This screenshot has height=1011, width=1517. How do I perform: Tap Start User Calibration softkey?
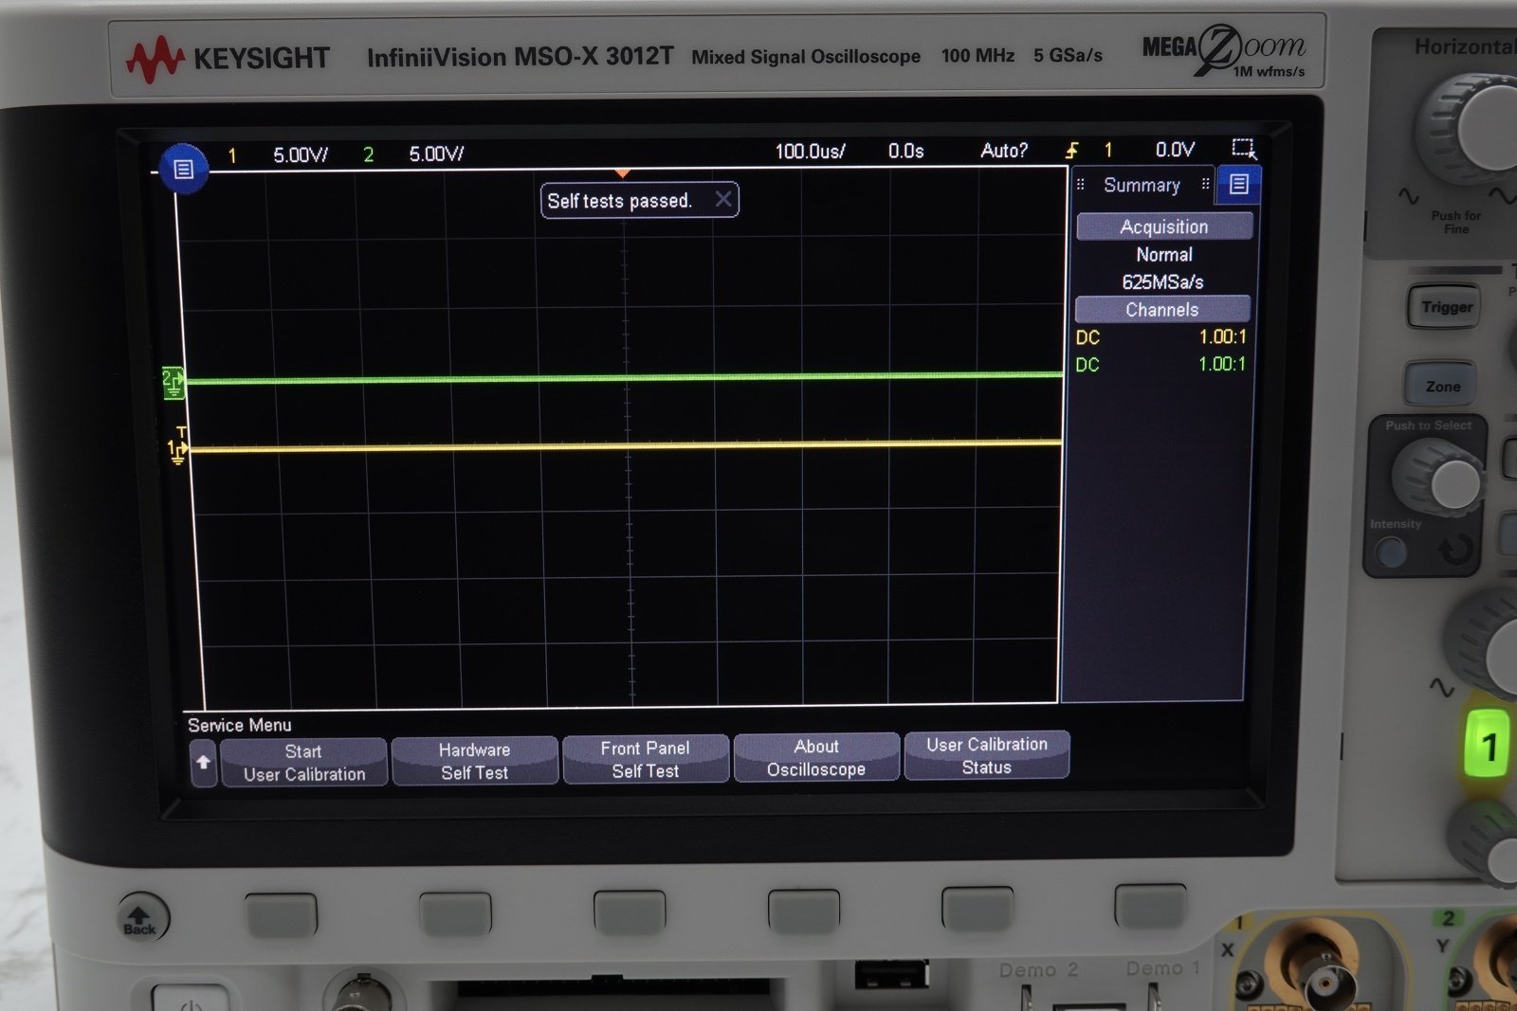(x=303, y=763)
